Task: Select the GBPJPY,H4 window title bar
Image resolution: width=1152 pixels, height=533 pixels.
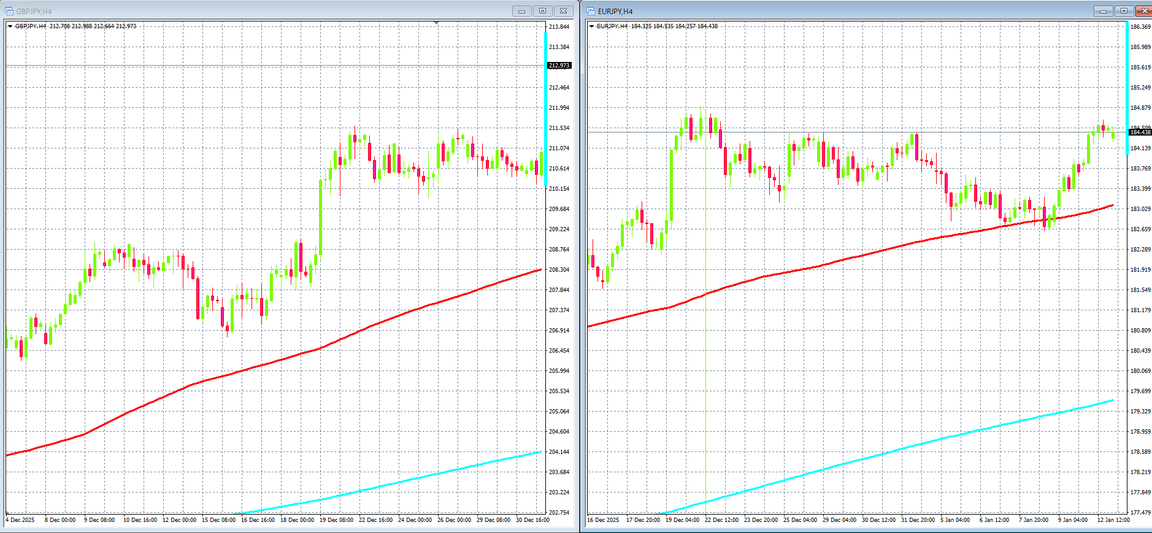Action: tap(245, 11)
